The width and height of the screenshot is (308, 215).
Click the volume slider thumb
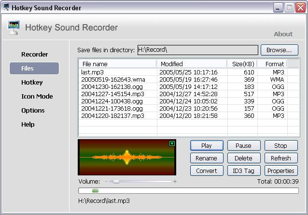116,181
